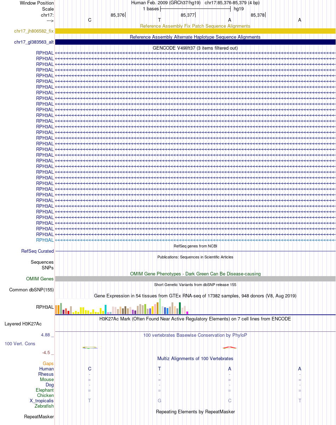Screen dimensions: 336x425
Task: Select the gray OMIM Genes bar
Action: click(x=195, y=279)
